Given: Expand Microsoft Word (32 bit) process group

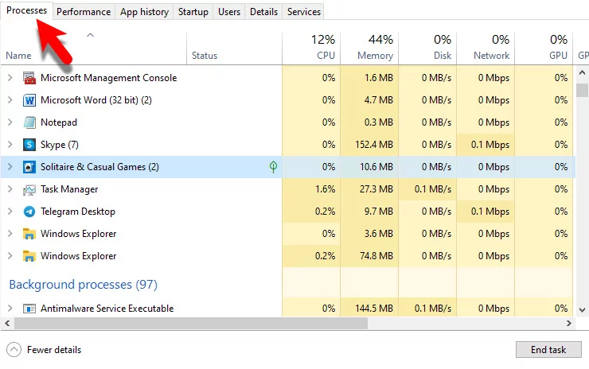Looking at the screenshot, I should coord(10,100).
